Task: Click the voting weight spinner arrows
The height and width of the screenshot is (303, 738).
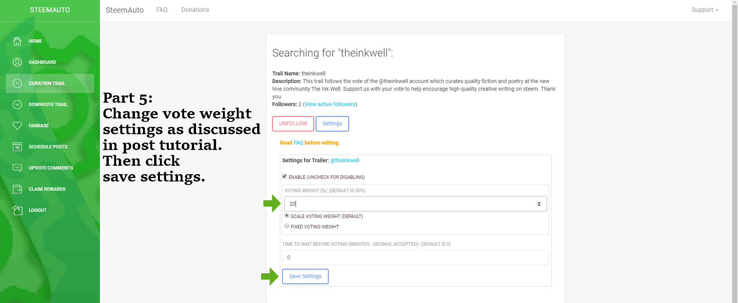Action: click(x=539, y=204)
